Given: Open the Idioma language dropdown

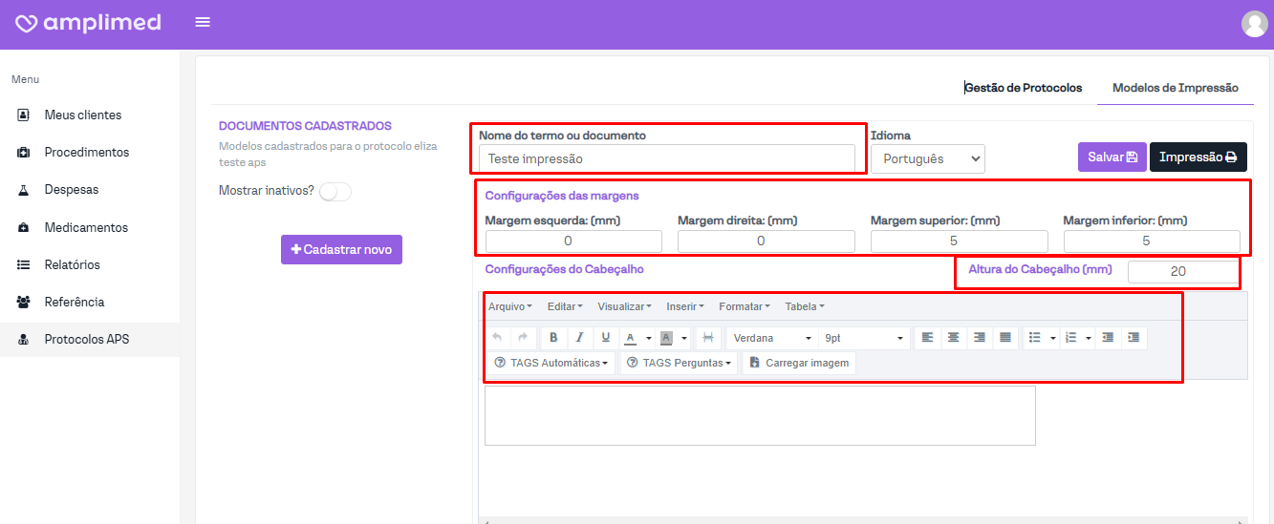Looking at the screenshot, I should (x=927, y=158).
